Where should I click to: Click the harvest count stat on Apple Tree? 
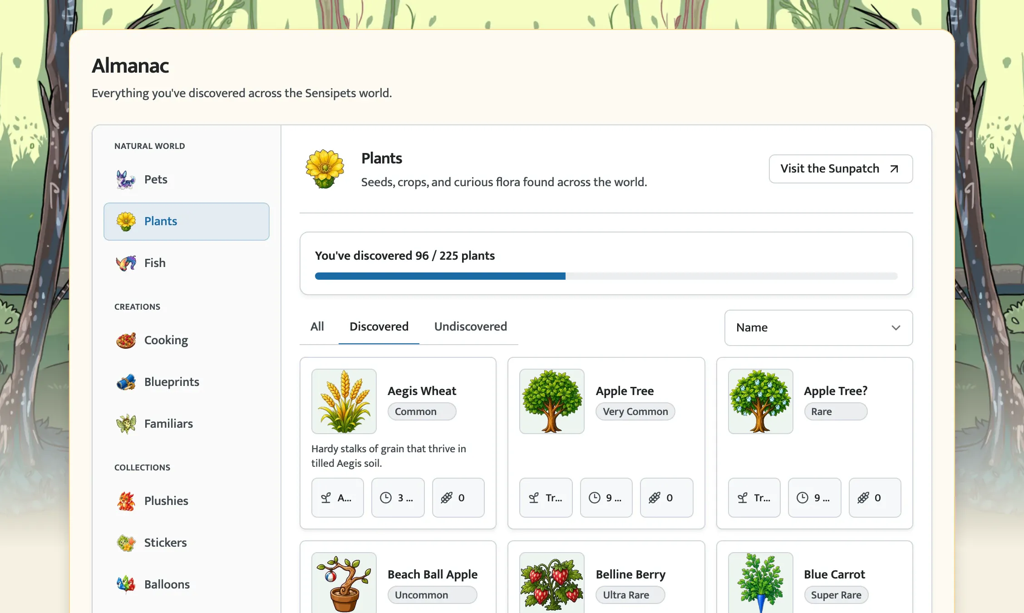667,498
